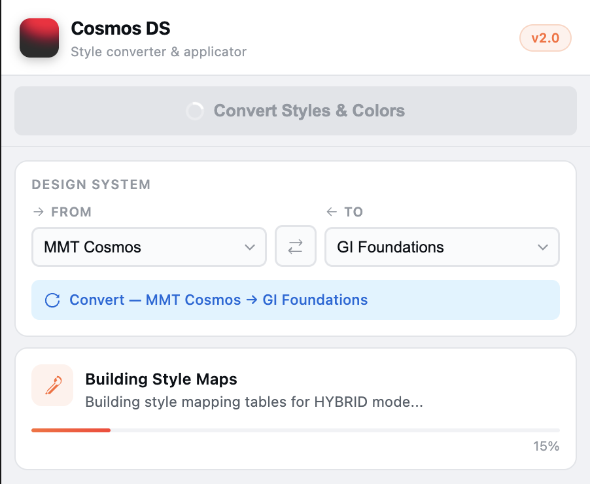Open the GI Foundations target dropdown
Screen dimensions: 590x484
click(x=442, y=247)
